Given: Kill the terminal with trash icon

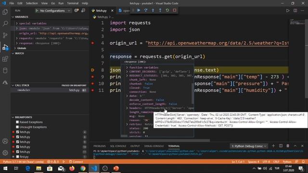Looking at the screenshot, I should 288,146.
